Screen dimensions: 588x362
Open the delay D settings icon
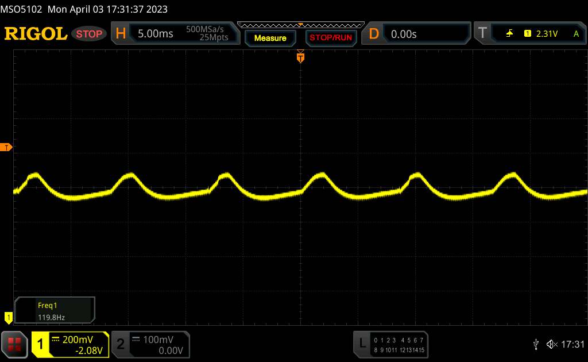click(x=374, y=34)
